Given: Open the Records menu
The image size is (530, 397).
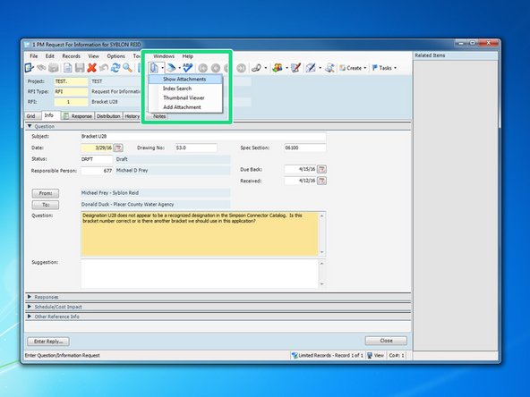Looking at the screenshot, I should click(71, 56).
